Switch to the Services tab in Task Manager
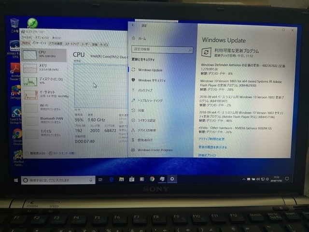This screenshot has width=309, height=232. coord(104,45)
